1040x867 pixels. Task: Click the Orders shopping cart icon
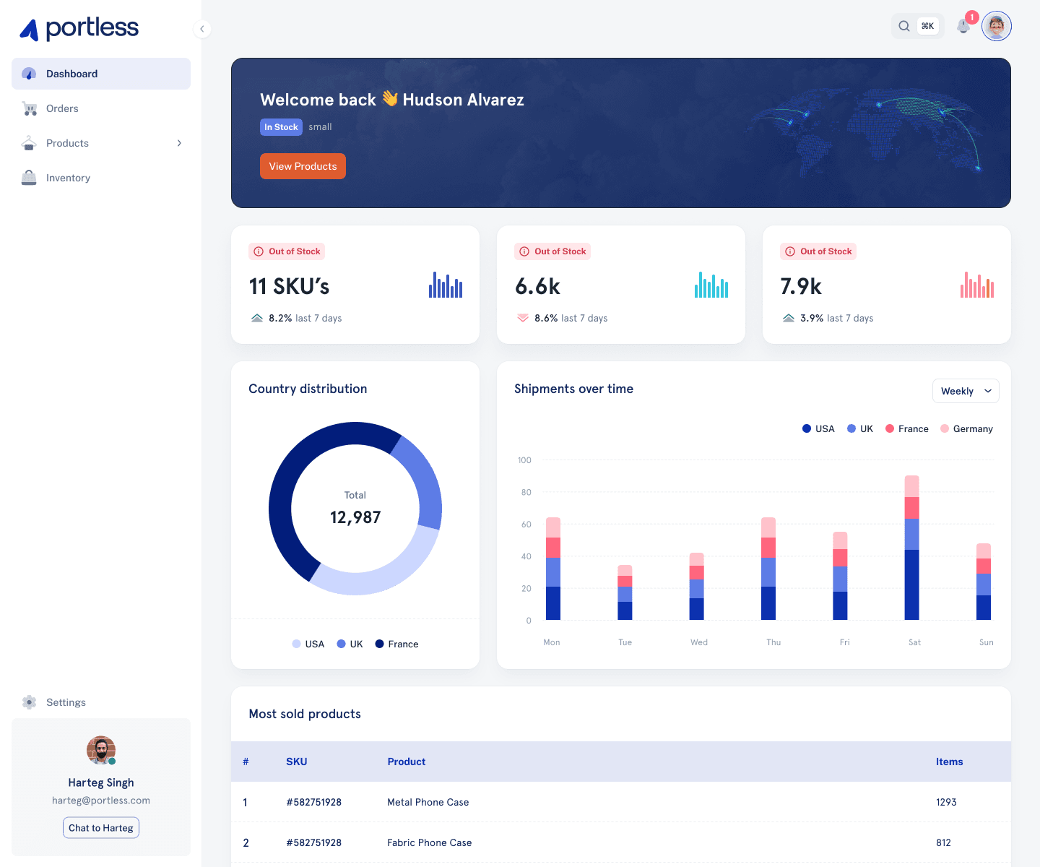pos(29,108)
